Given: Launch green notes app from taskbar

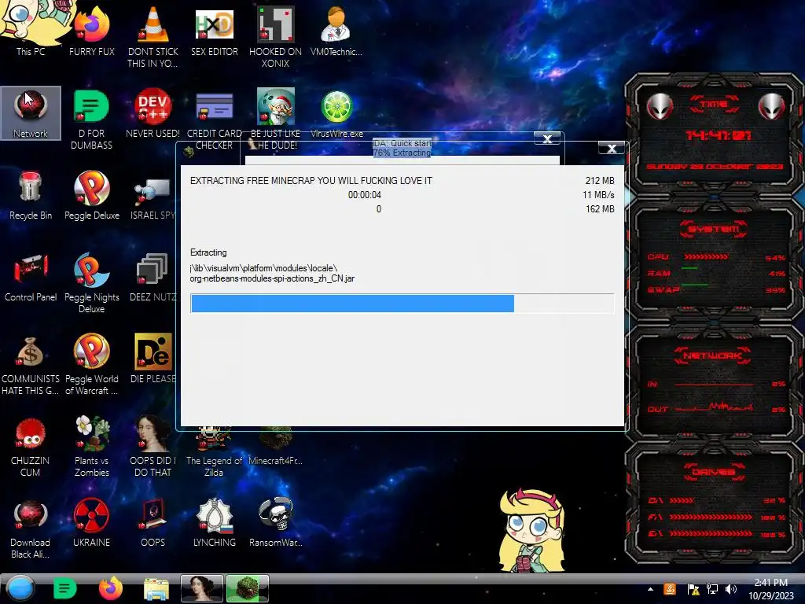Looking at the screenshot, I should click(x=65, y=588).
